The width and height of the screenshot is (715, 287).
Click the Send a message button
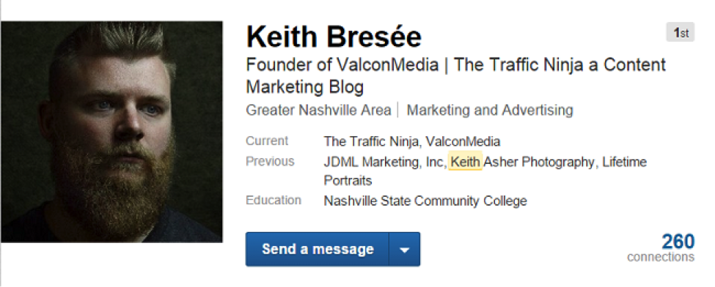318,249
